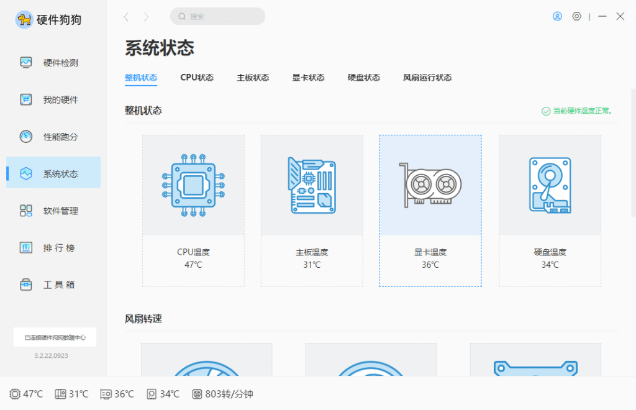Image resolution: width=636 pixels, height=410 pixels.
Task: Click the third fan bracket thumbnail
Action: tap(535, 360)
